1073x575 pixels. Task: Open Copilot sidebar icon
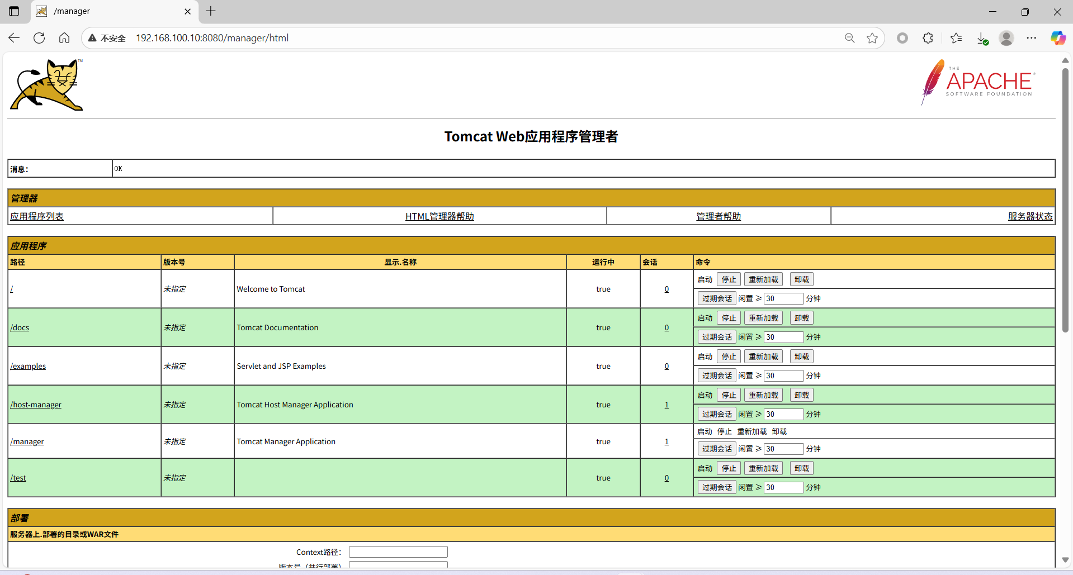click(1058, 38)
